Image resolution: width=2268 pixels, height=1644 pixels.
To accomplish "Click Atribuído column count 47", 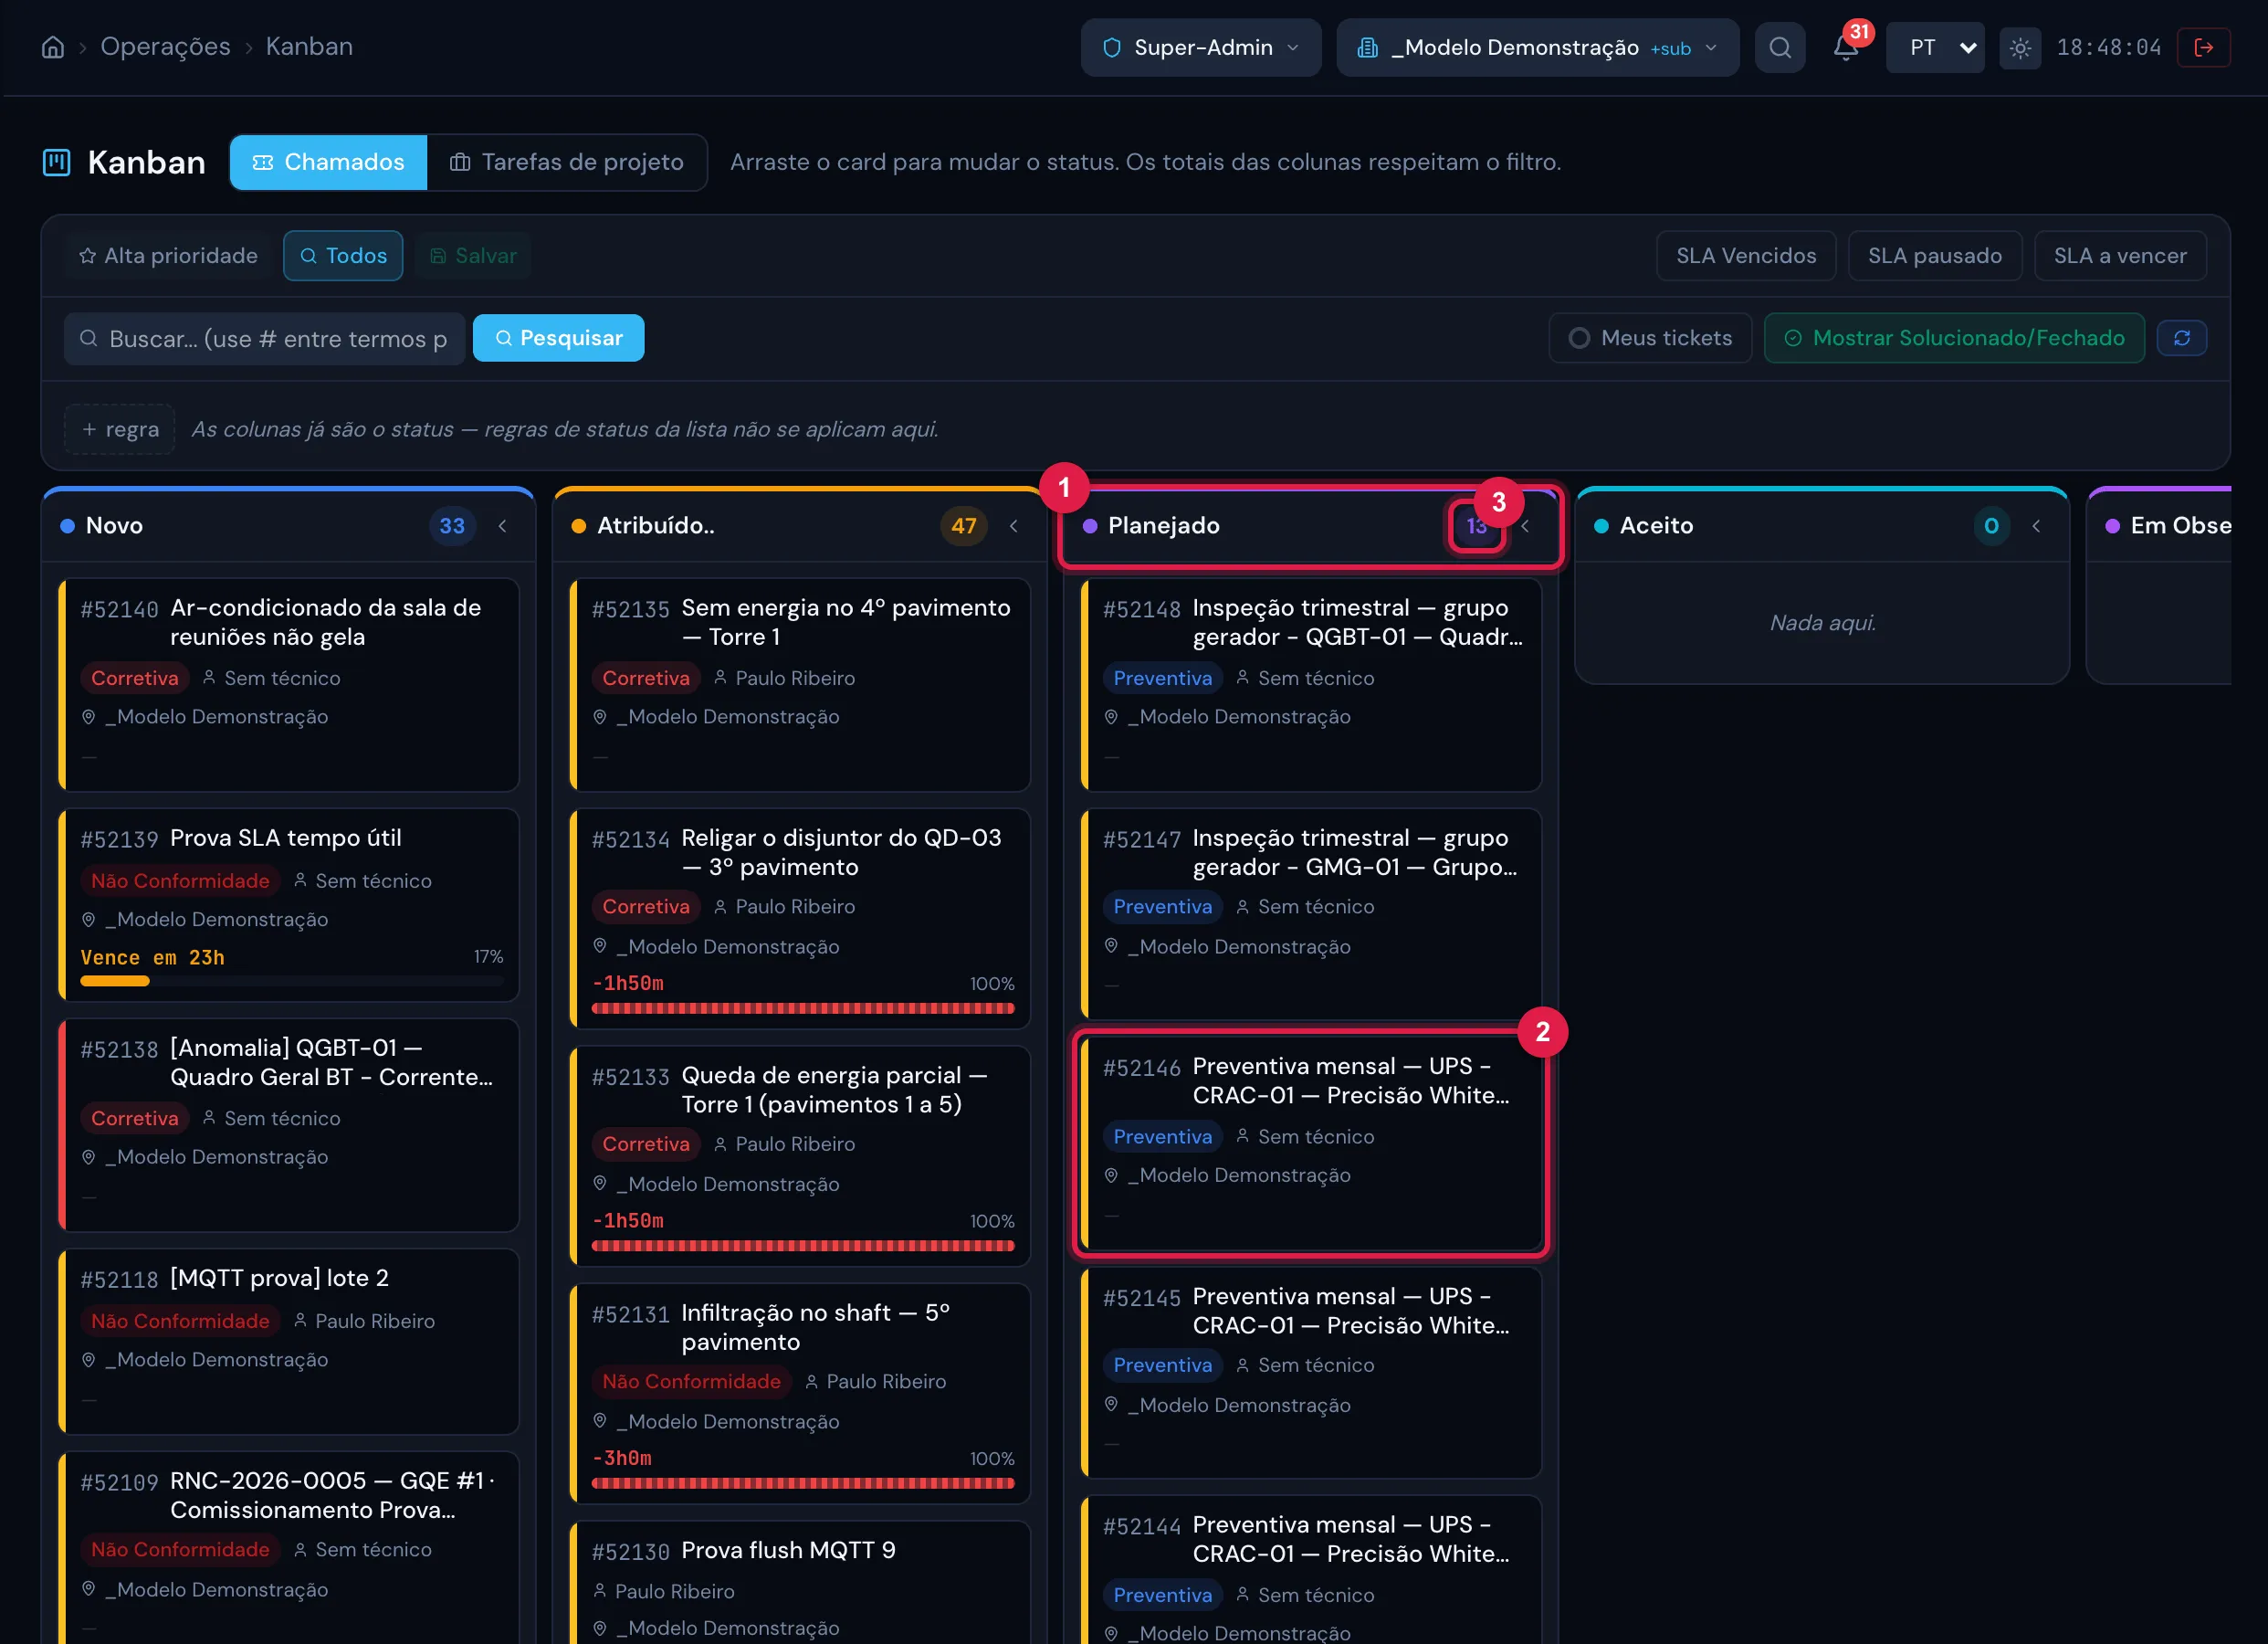I will (x=964, y=525).
